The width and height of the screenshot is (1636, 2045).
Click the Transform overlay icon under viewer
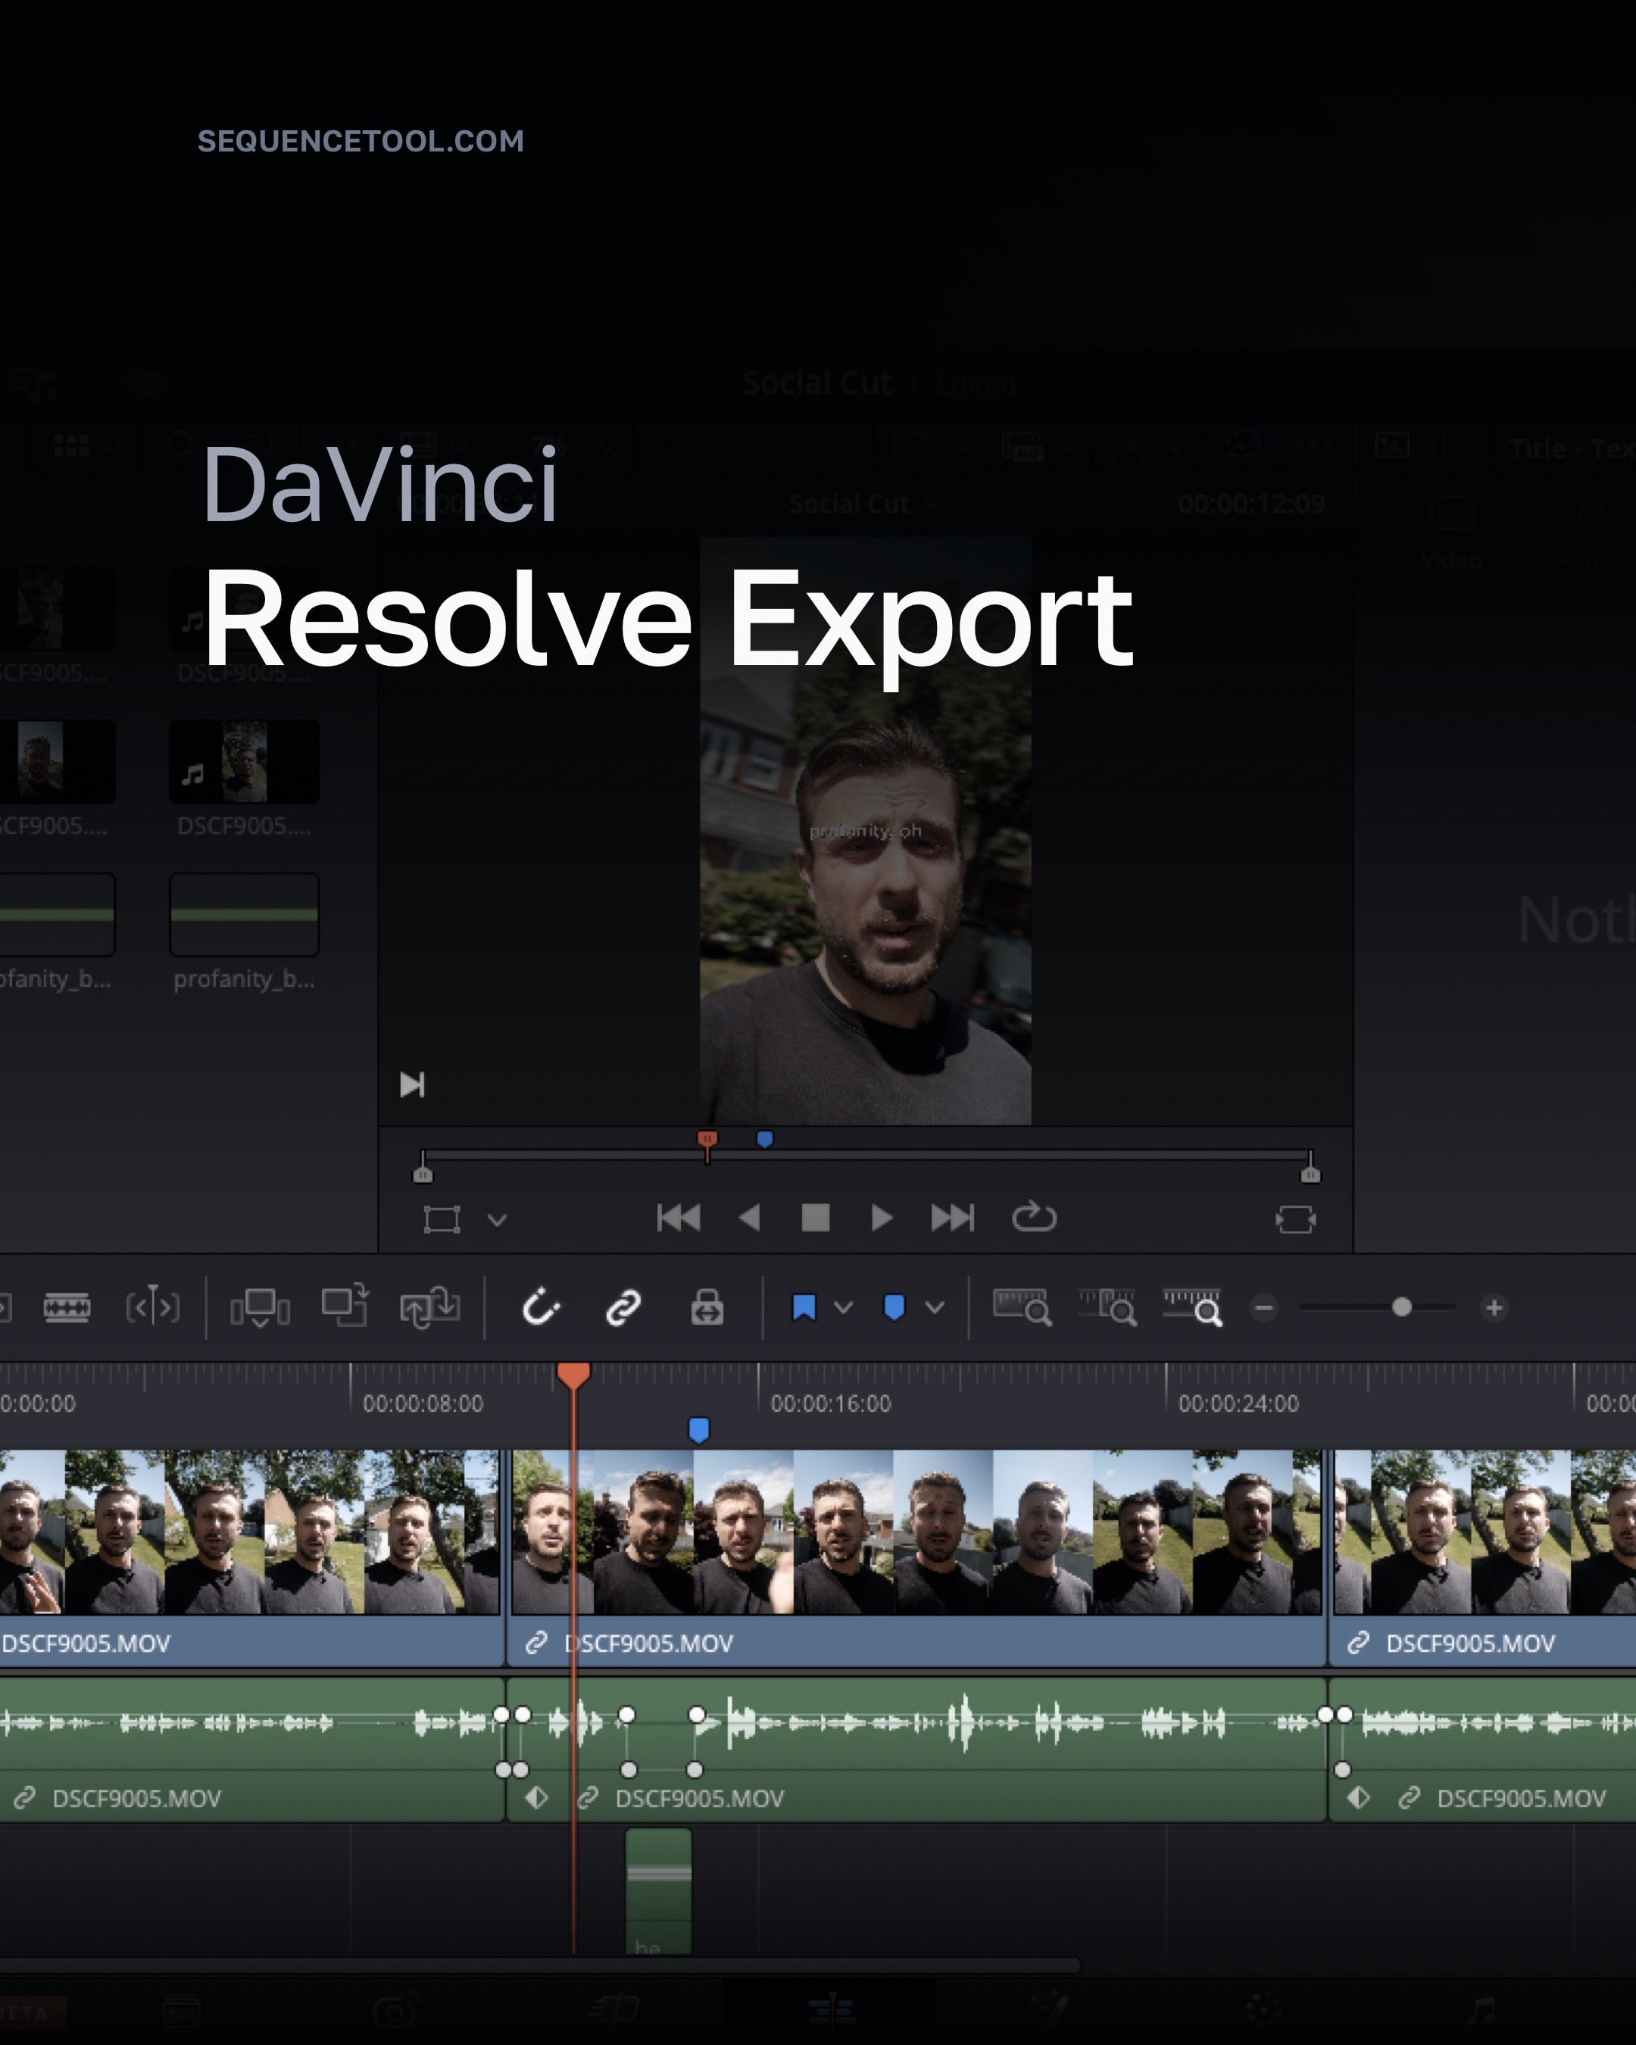coord(442,1219)
